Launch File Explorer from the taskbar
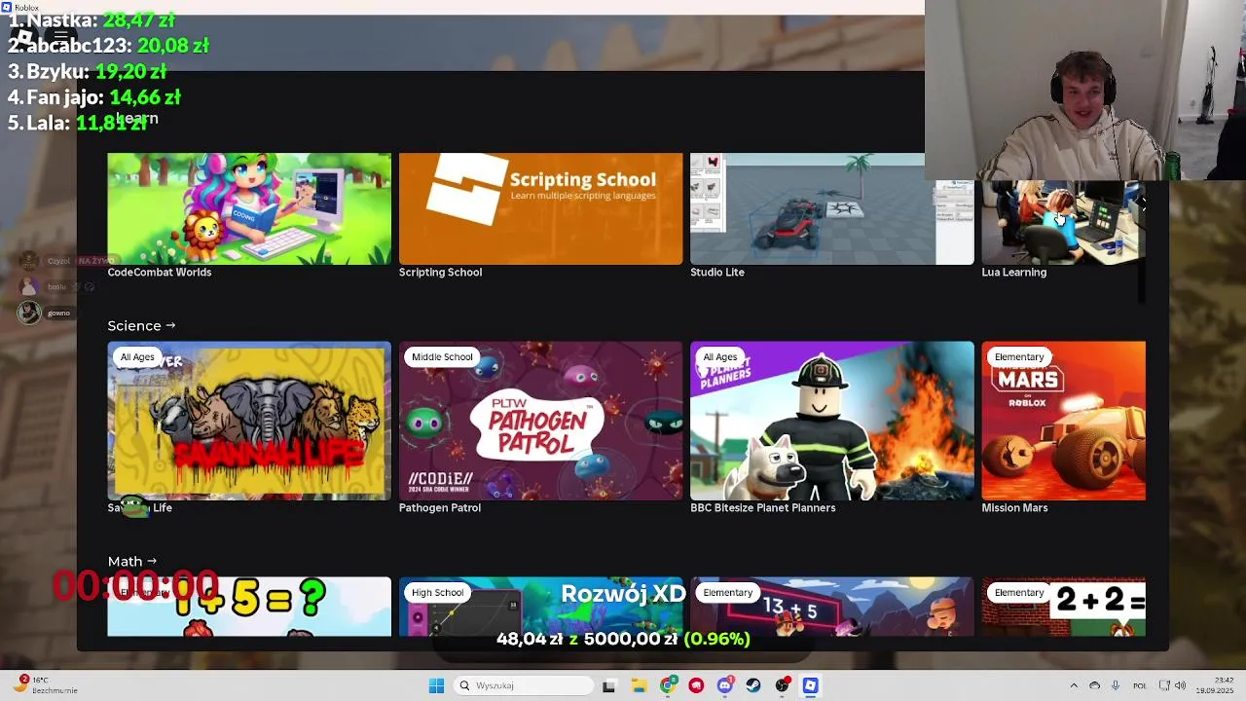1246x701 pixels. [639, 685]
